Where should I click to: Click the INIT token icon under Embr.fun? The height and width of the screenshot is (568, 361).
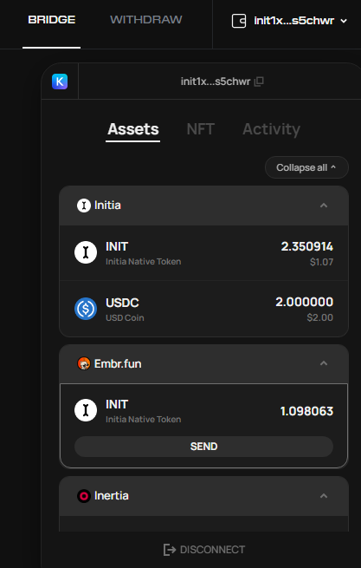86,410
